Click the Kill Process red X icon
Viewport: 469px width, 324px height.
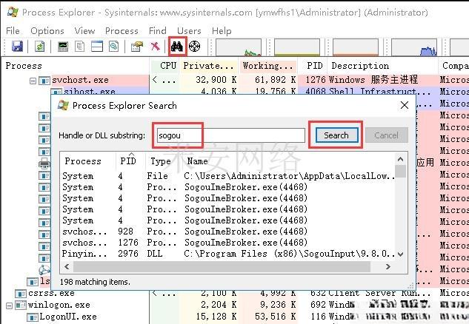[x=156, y=47]
